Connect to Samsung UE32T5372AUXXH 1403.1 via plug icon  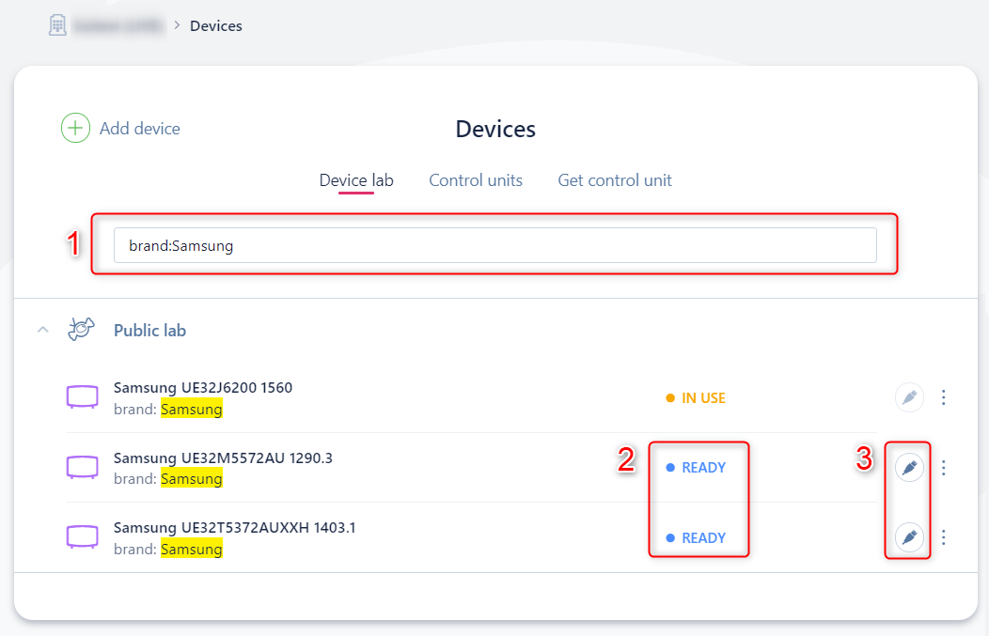(909, 537)
